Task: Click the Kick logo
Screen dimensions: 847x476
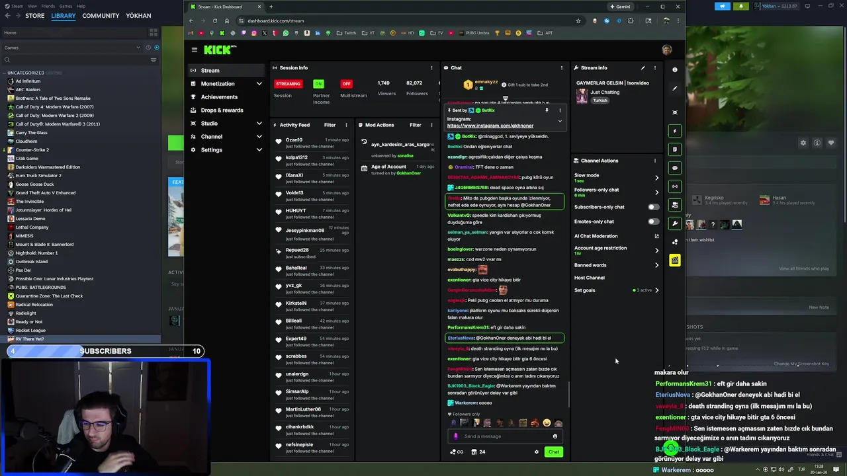Action: click(x=220, y=50)
